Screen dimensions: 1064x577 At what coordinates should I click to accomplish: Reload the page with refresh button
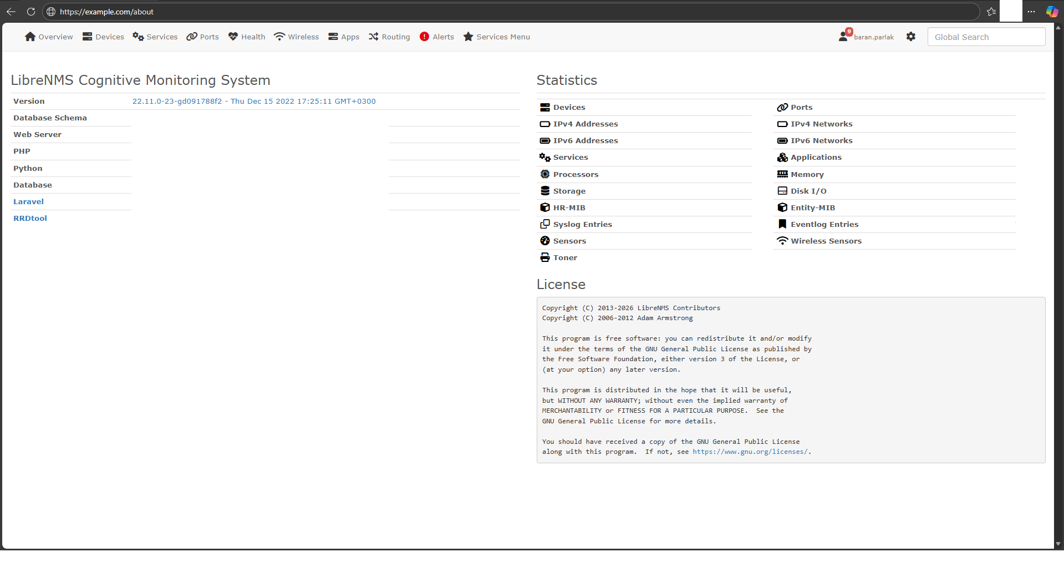point(31,12)
